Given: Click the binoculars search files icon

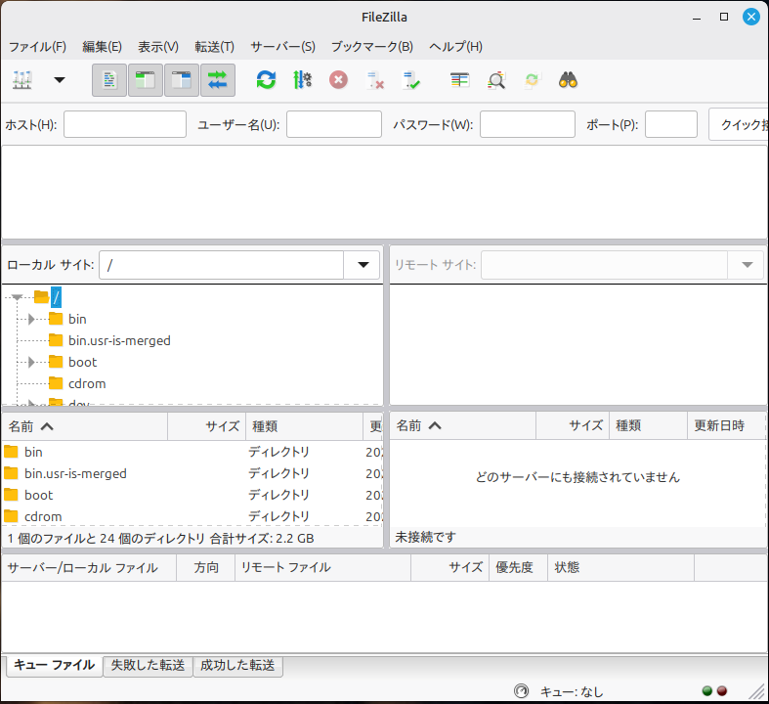Looking at the screenshot, I should coord(569,80).
